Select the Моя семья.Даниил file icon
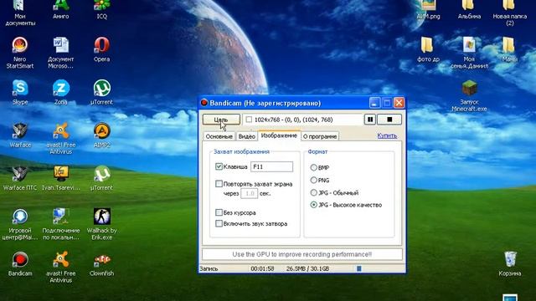536x301 pixels. click(x=469, y=45)
